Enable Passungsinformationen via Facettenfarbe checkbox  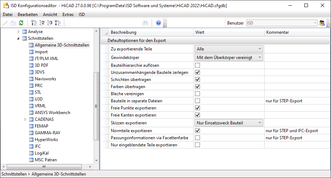click(197, 137)
